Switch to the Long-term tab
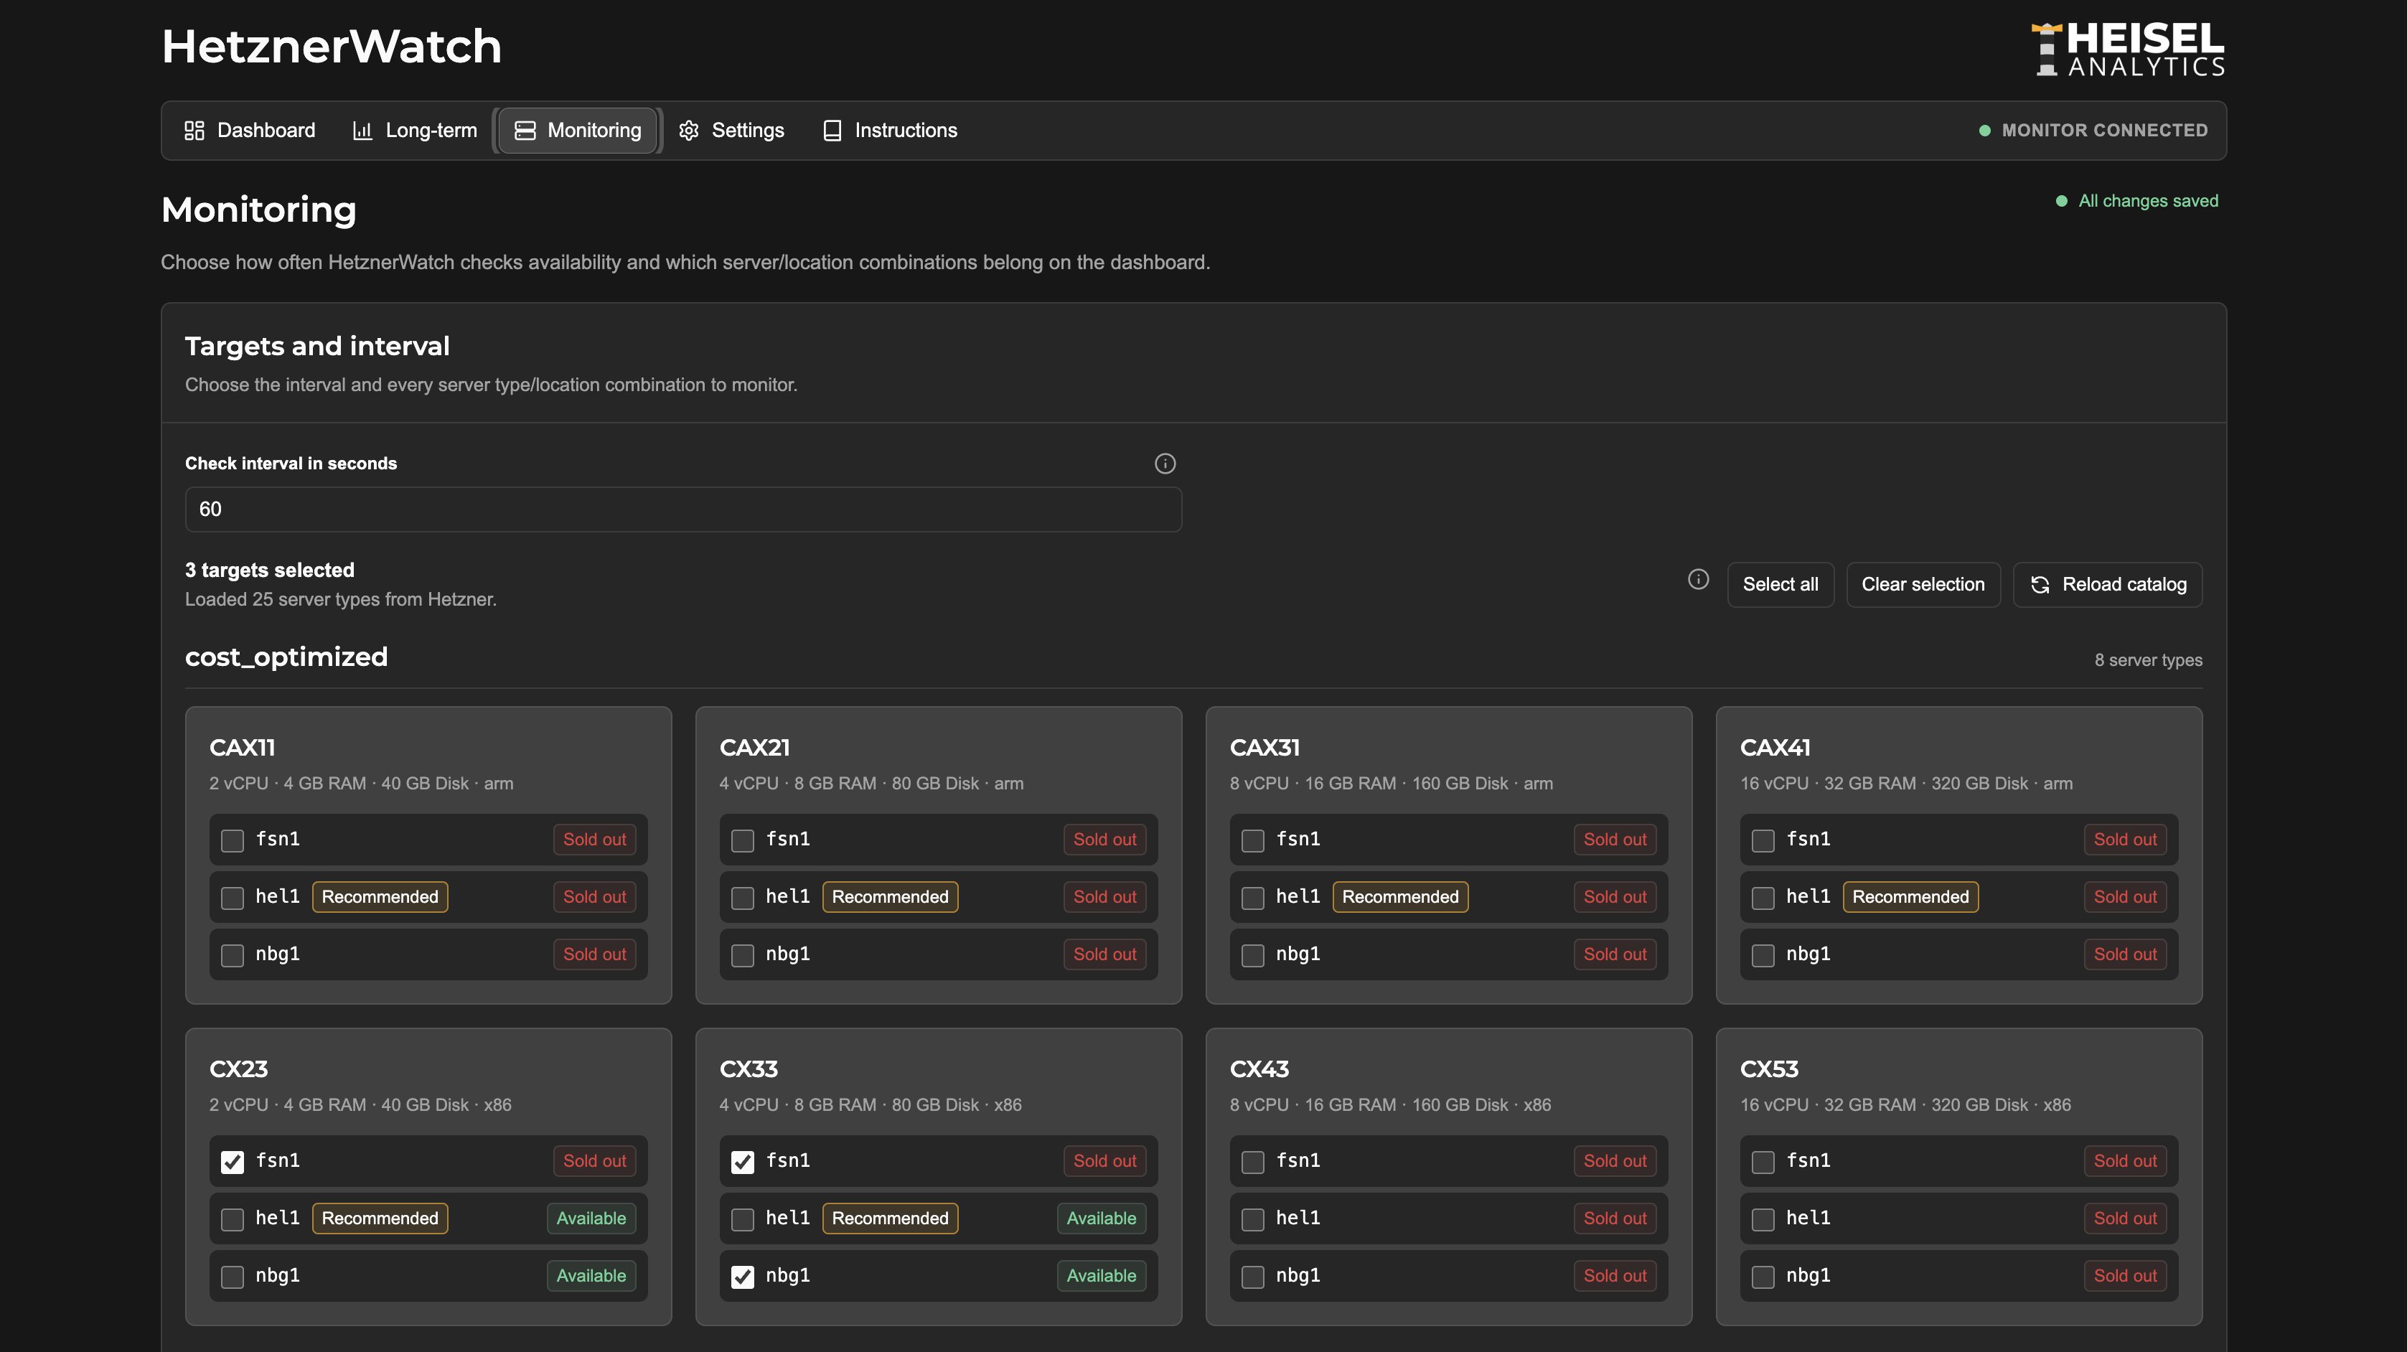 coord(414,131)
